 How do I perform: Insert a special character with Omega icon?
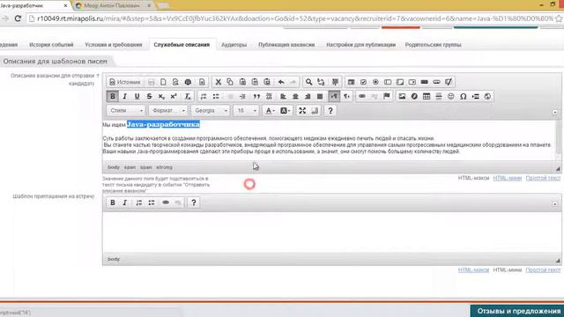(x=464, y=96)
